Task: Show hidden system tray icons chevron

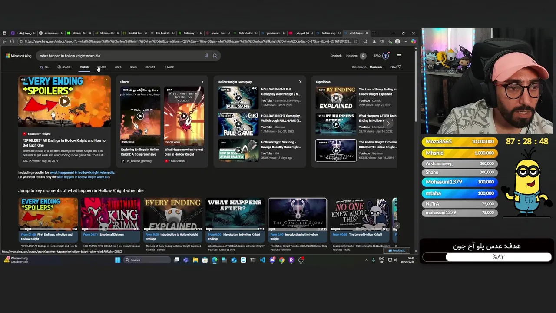Action: click(366, 260)
